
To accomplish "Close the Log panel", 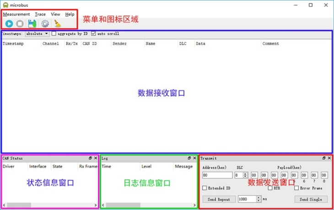I will [x=194, y=158].
